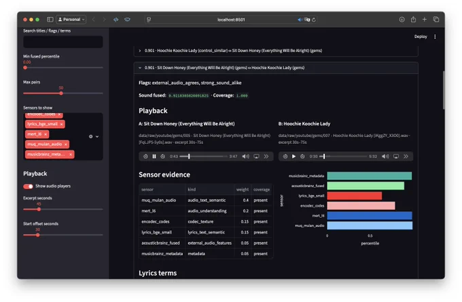Viewport: 462px width, 302px height.
Task: Remove the mert_l6 sensor tag
Action: click(46, 134)
